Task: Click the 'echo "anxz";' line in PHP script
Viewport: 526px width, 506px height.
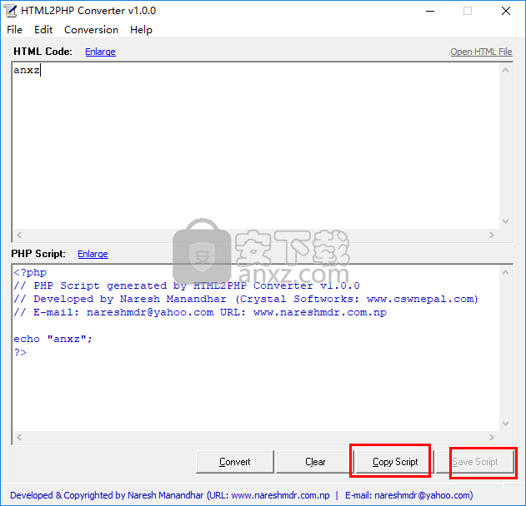Action: 53,339
